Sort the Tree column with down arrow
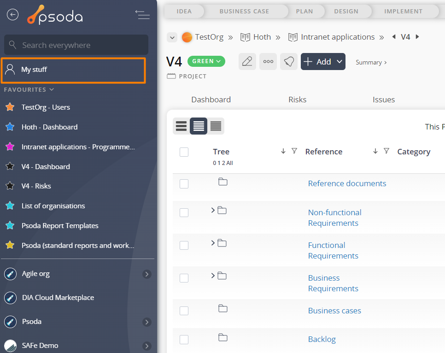Image resolution: width=445 pixels, height=353 pixels. coord(283,151)
